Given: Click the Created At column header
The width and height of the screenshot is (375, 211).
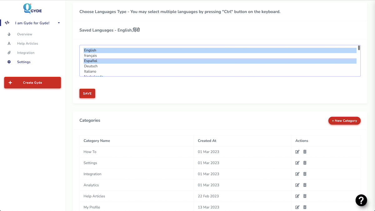Looking at the screenshot, I should coord(207,141).
